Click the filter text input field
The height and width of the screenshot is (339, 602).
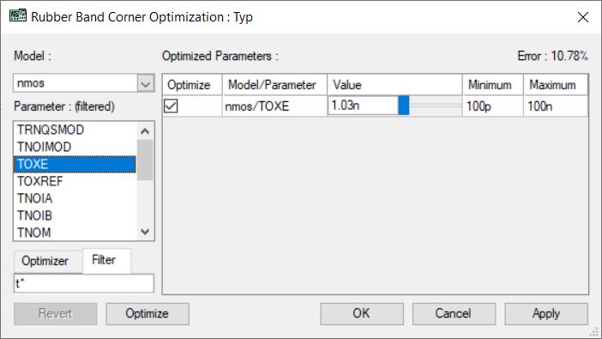[84, 284]
